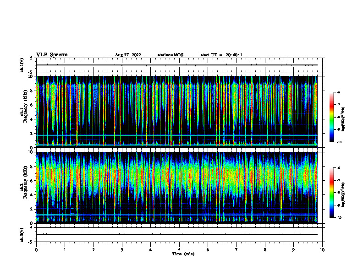Screen dimensions: 363x280
Task: Click time axis tick label "2"
Action: pos(93,250)
